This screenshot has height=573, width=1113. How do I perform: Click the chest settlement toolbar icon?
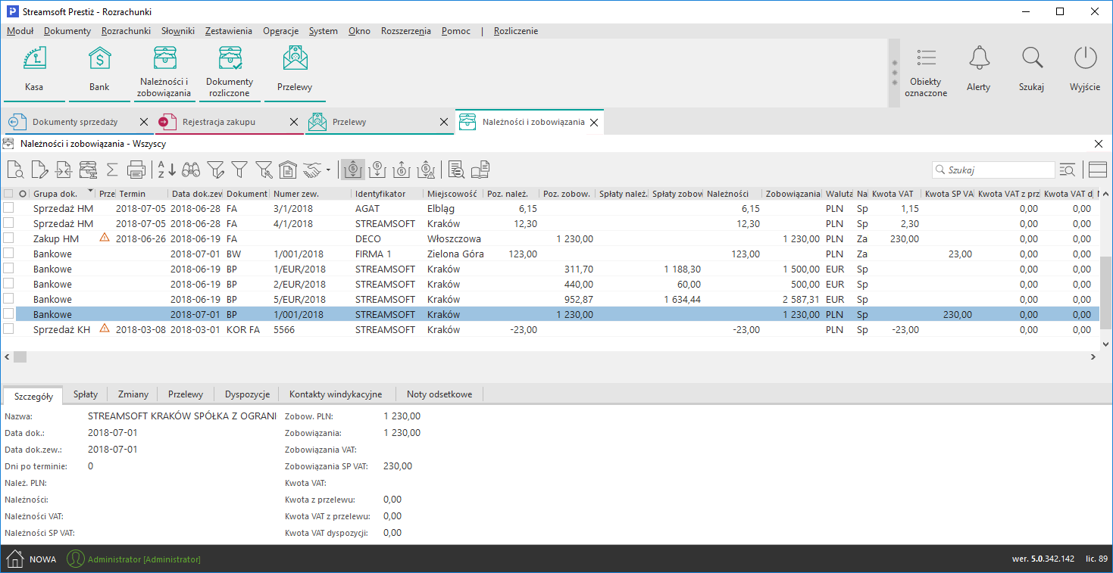pyautogui.click(x=88, y=170)
